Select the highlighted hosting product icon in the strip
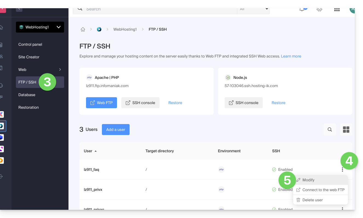This screenshot has height=218, width=363. (x=2, y=126)
